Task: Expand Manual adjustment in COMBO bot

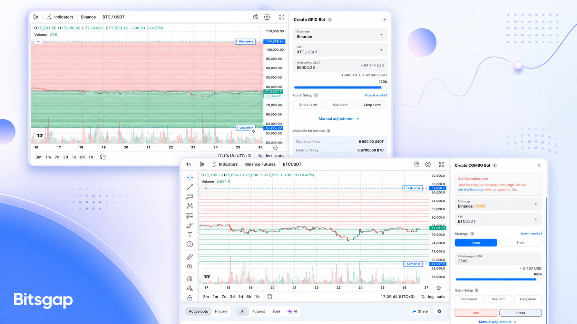Action: 497,322
